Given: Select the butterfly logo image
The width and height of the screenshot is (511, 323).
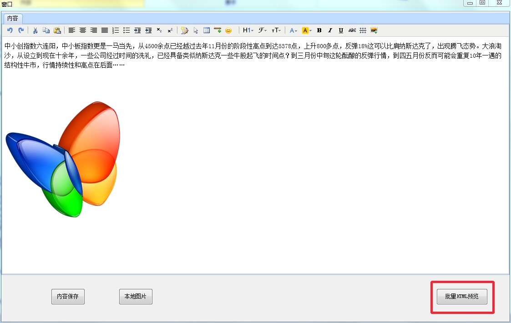Looking at the screenshot, I should click(x=63, y=159).
